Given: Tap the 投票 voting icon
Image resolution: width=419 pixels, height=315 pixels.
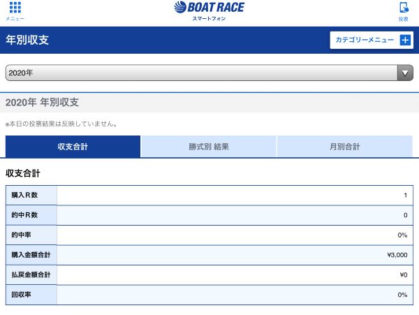Looking at the screenshot, I should click(403, 10).
